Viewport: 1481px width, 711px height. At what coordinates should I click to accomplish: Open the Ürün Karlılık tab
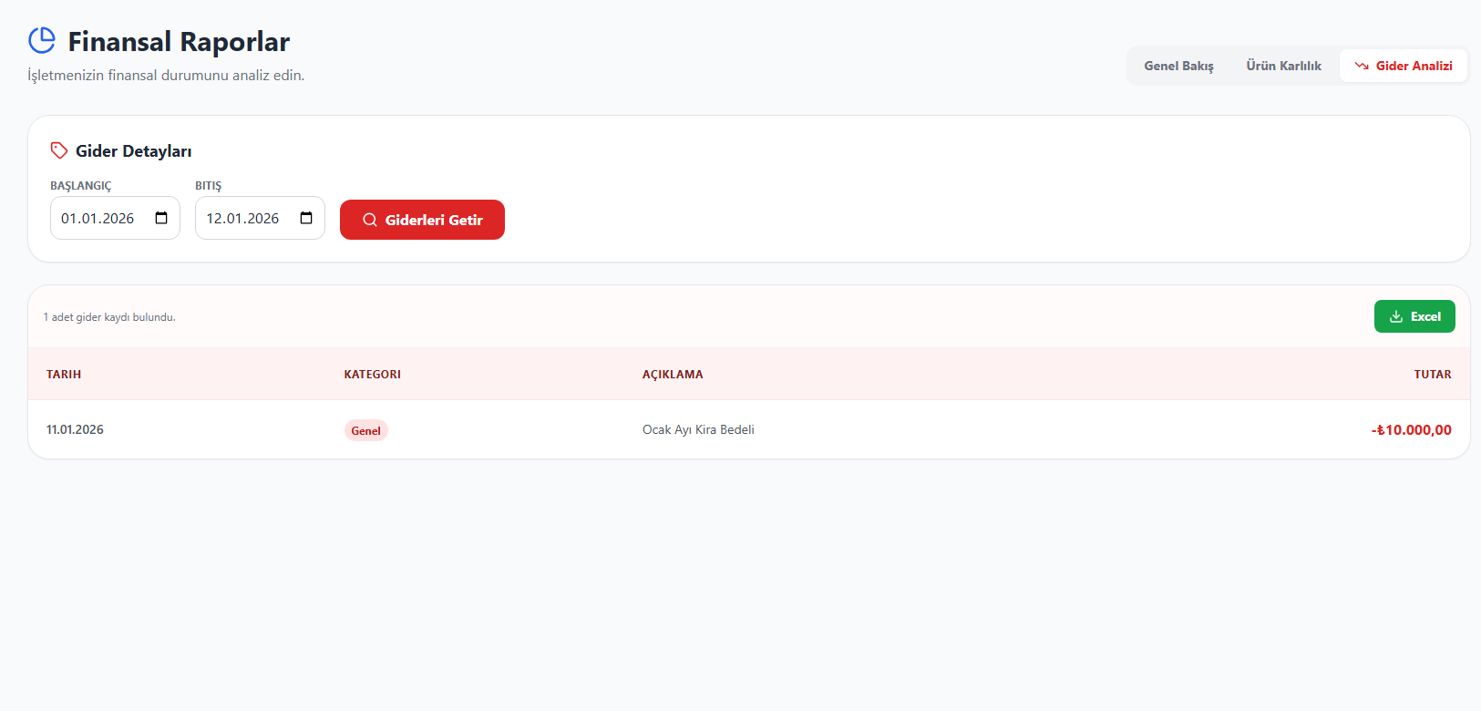1283,66
